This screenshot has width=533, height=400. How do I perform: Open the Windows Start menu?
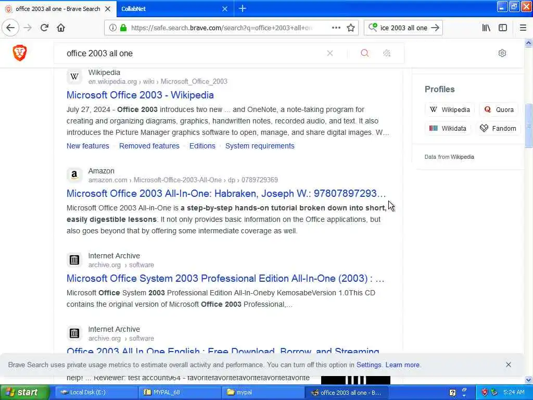point(24,392)
